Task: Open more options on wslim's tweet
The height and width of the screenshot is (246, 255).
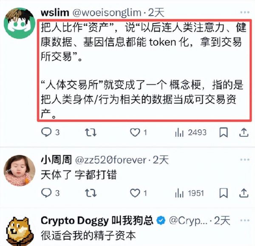Action: (x=245, y=12)
